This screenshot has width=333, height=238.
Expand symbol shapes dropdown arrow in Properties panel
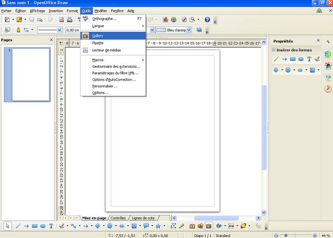coord(294,70)
